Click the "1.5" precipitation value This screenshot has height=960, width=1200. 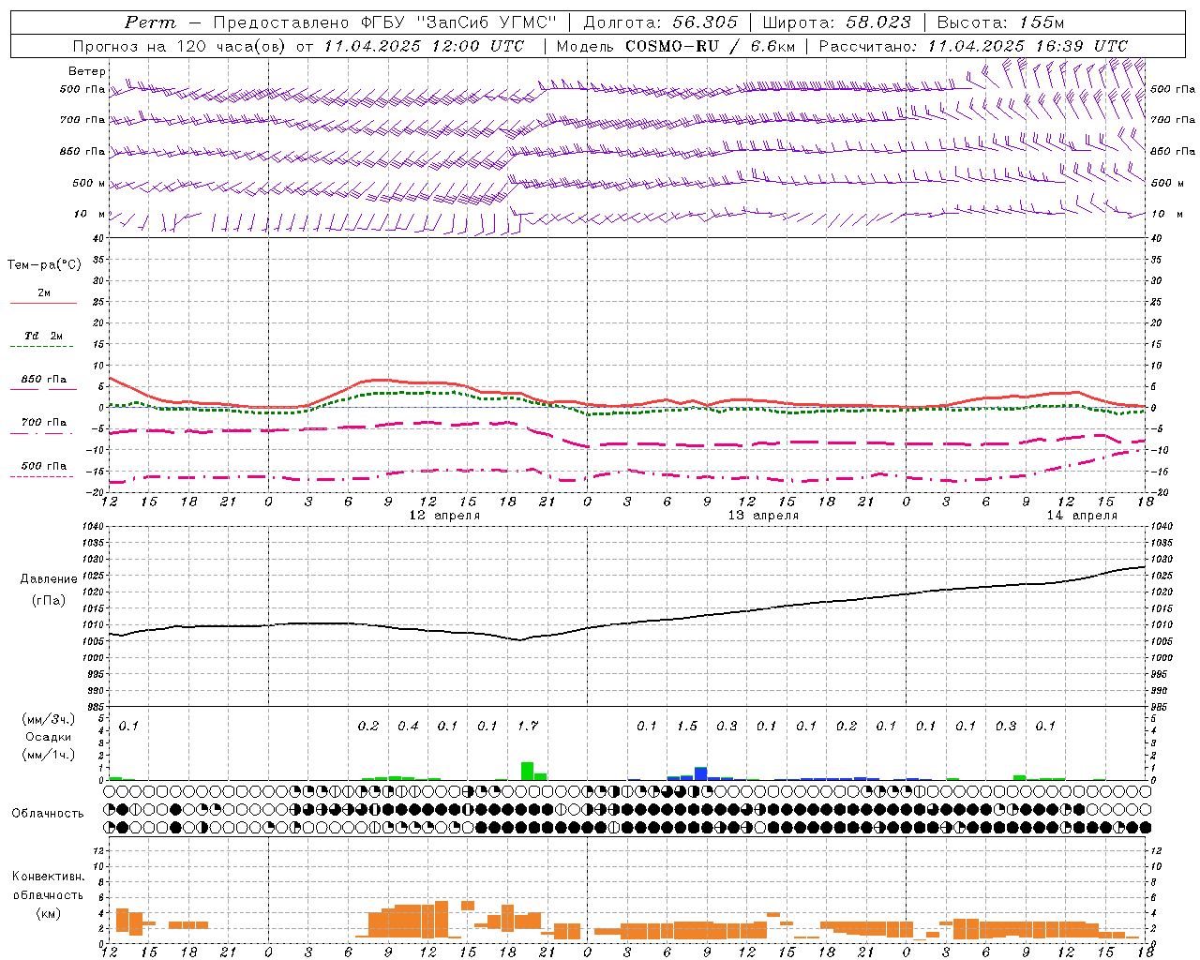[x=687, y=726]
